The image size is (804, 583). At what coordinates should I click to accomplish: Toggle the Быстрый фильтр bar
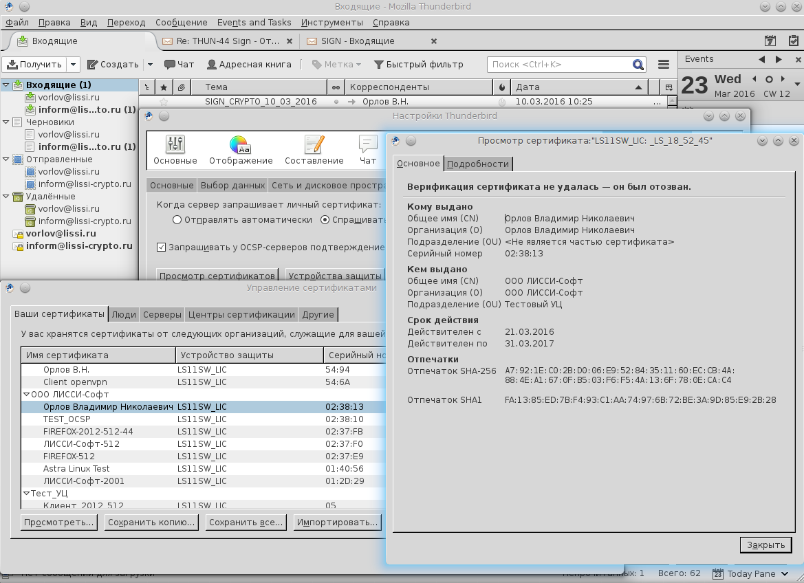(418, 65)
